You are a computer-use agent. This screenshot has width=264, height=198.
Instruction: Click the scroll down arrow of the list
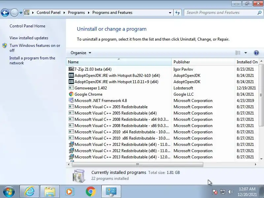click(x=261, y=159)
